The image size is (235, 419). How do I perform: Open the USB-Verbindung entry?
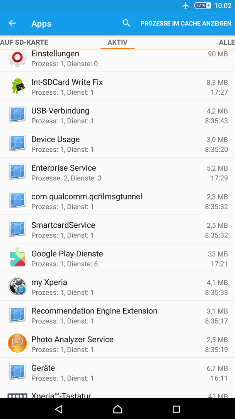117,115
